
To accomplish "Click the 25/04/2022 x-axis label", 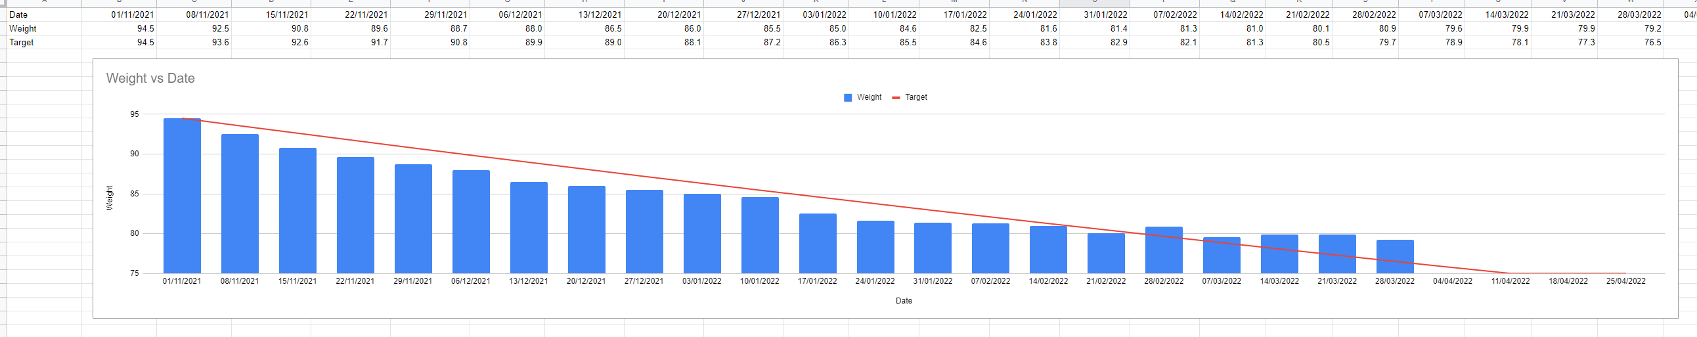I will pyautogui.click(x=1625, y=281).
